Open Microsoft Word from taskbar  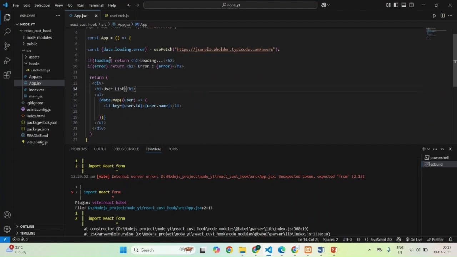tap(321, 250)
